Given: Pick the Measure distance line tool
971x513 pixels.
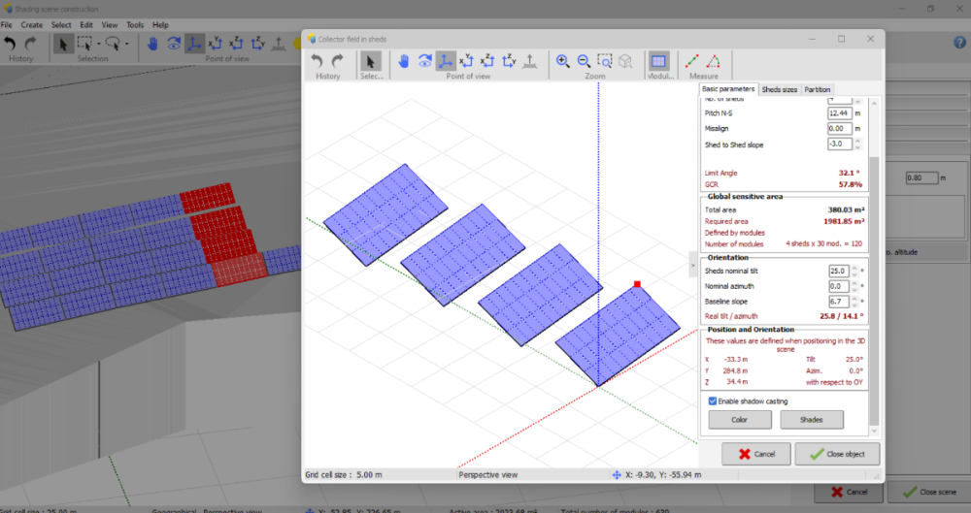Looking at the screenshot, I should coord(692,61).
